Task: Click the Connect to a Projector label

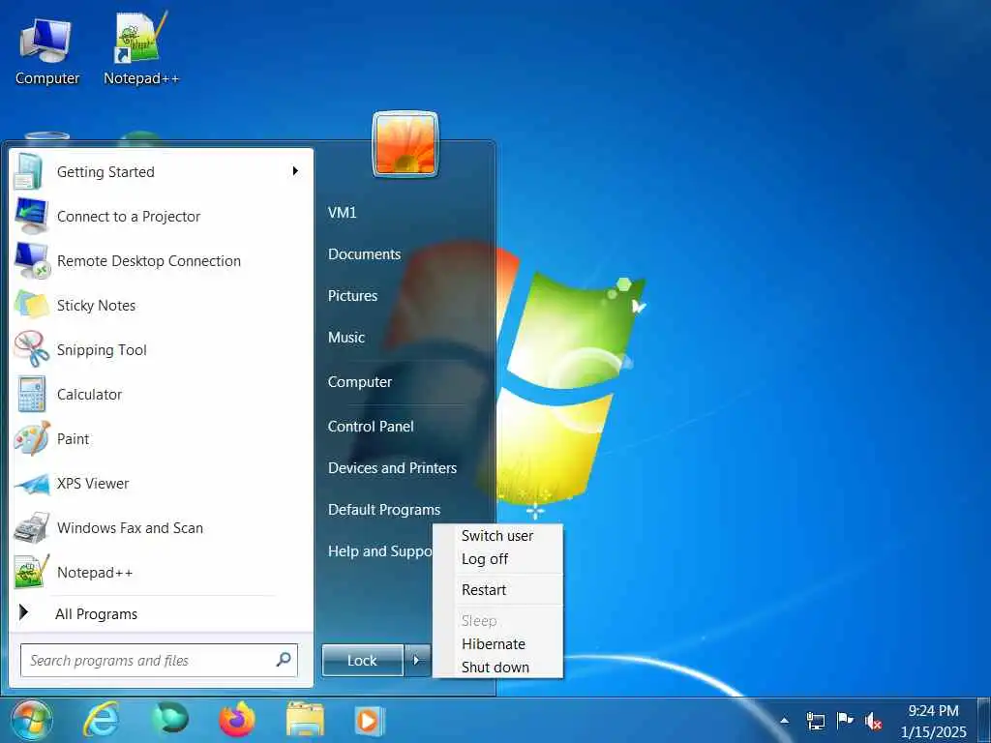Action: 129,216
